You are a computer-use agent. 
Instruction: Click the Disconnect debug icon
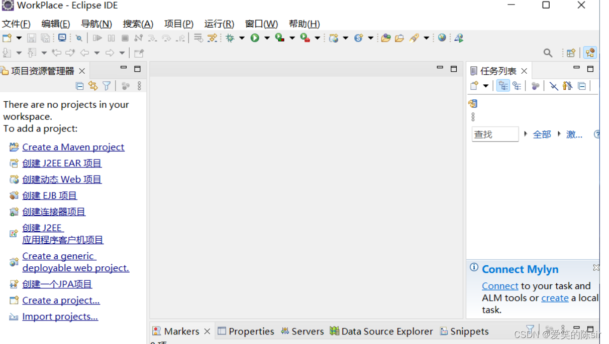click(x=139, y=38)
